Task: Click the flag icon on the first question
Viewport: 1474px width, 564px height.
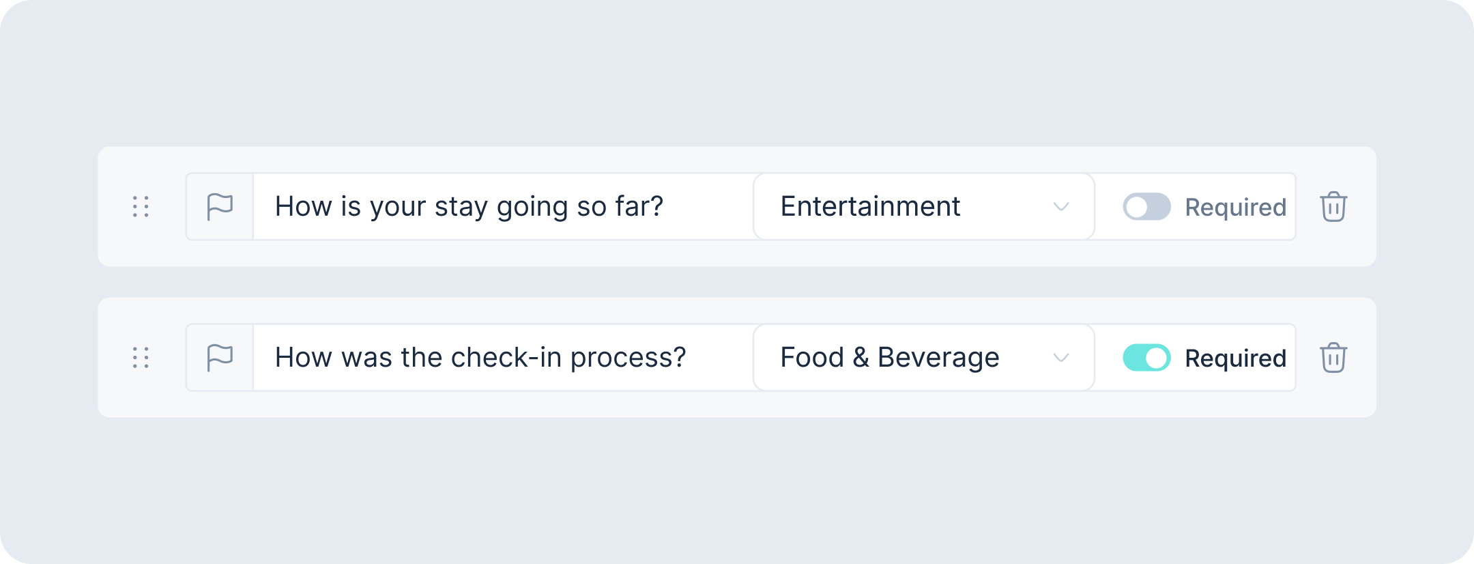Action: point(220,206)
